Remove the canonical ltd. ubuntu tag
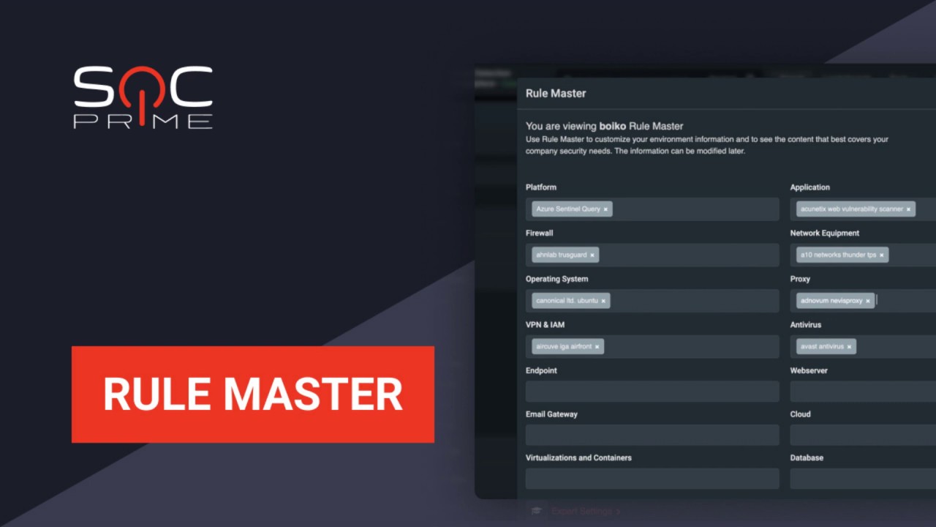 coord(603,301)
